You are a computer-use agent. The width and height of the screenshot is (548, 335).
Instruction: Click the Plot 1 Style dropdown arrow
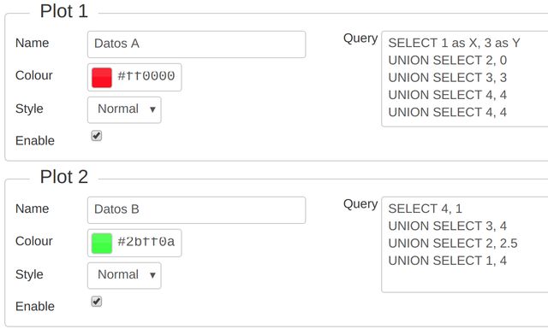152,109
